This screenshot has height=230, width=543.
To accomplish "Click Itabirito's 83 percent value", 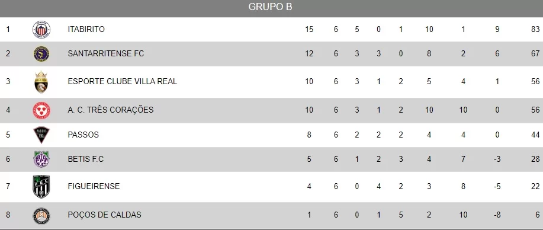I will 535,29.
